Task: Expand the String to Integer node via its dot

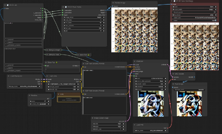Action: point(47,50)
